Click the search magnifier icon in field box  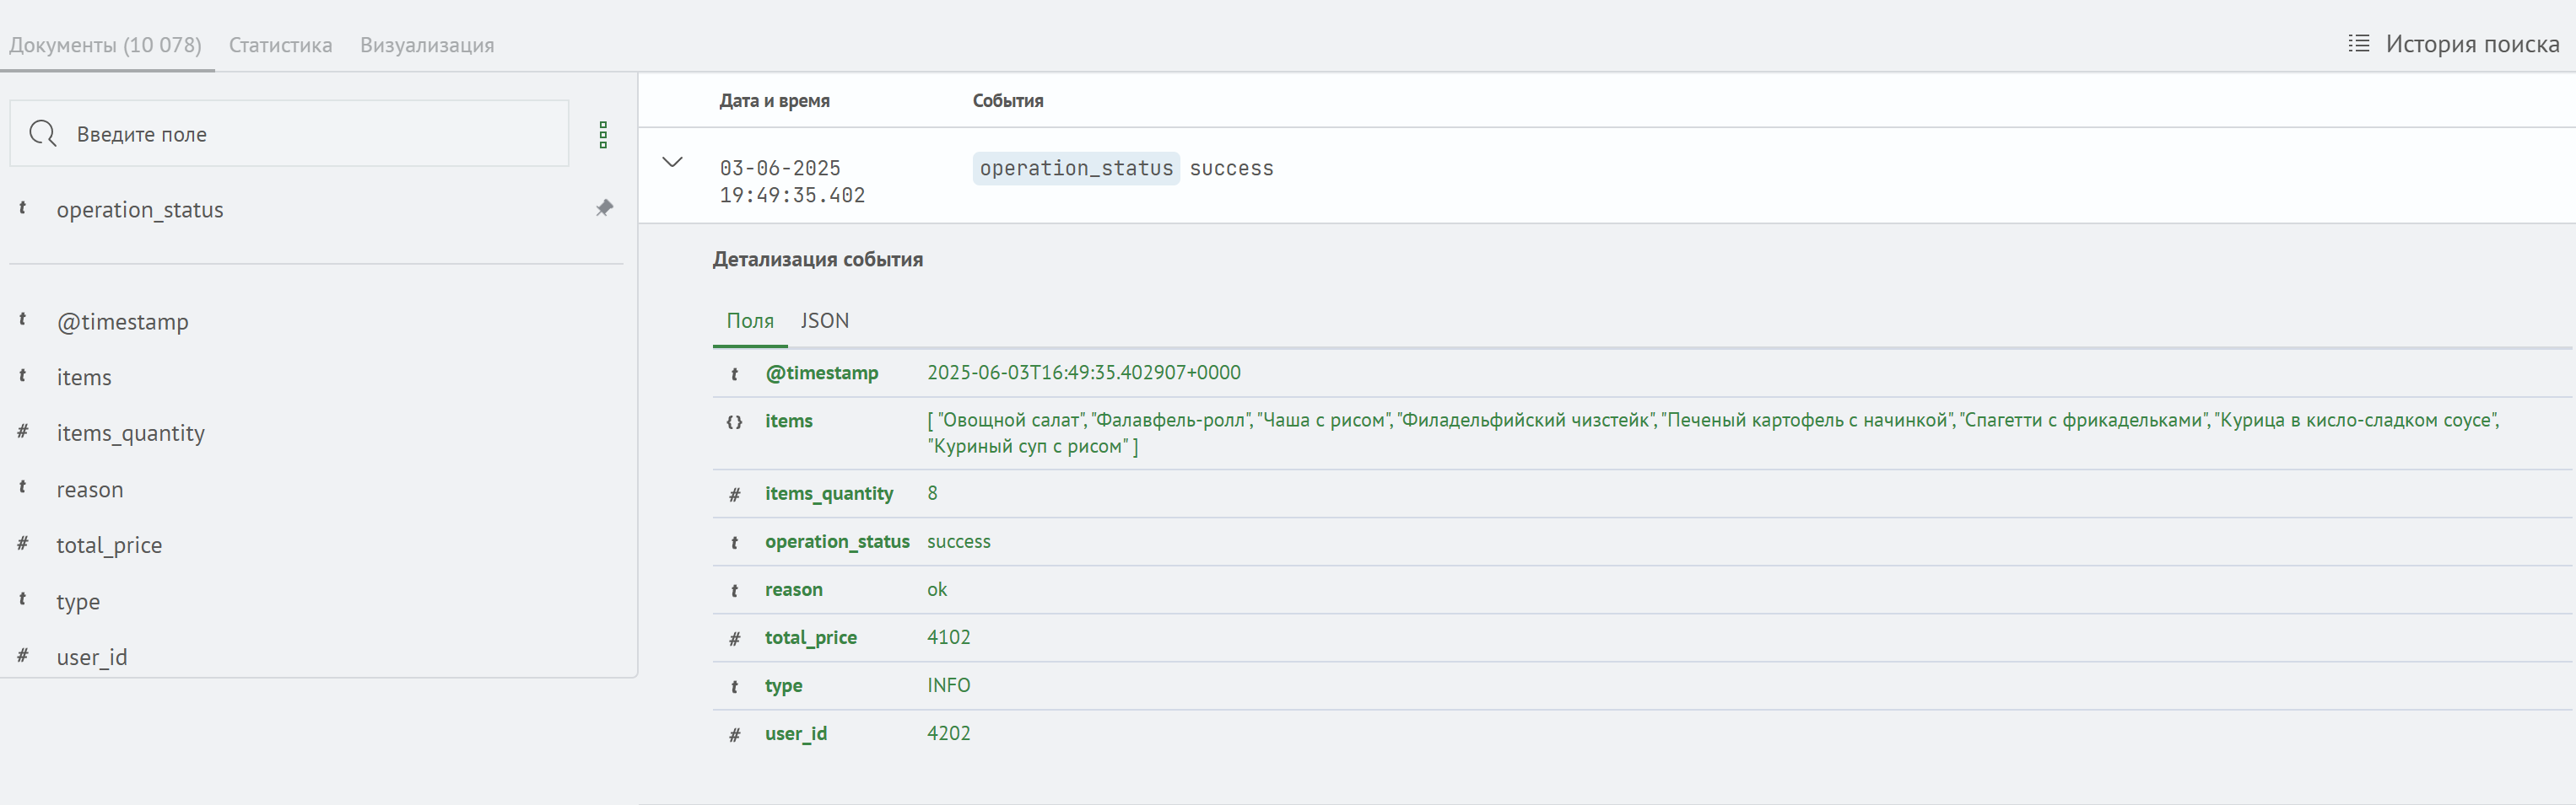(x=43, y=134)
